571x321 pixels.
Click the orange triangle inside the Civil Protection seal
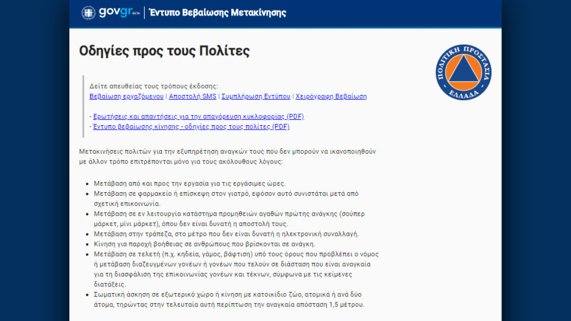pyautogui.click(x=464, y=73)
